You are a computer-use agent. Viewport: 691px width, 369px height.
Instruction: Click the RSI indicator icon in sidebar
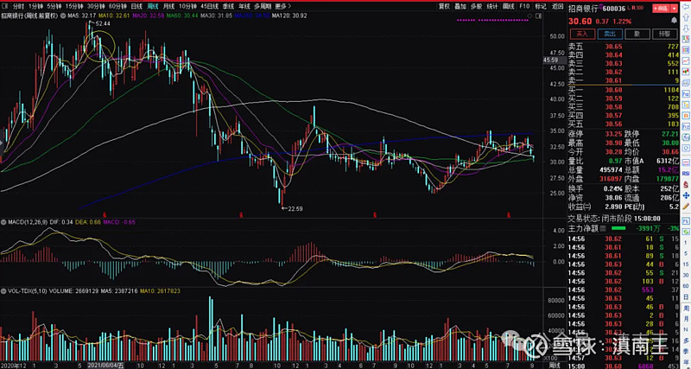click(x=685, y=173)
